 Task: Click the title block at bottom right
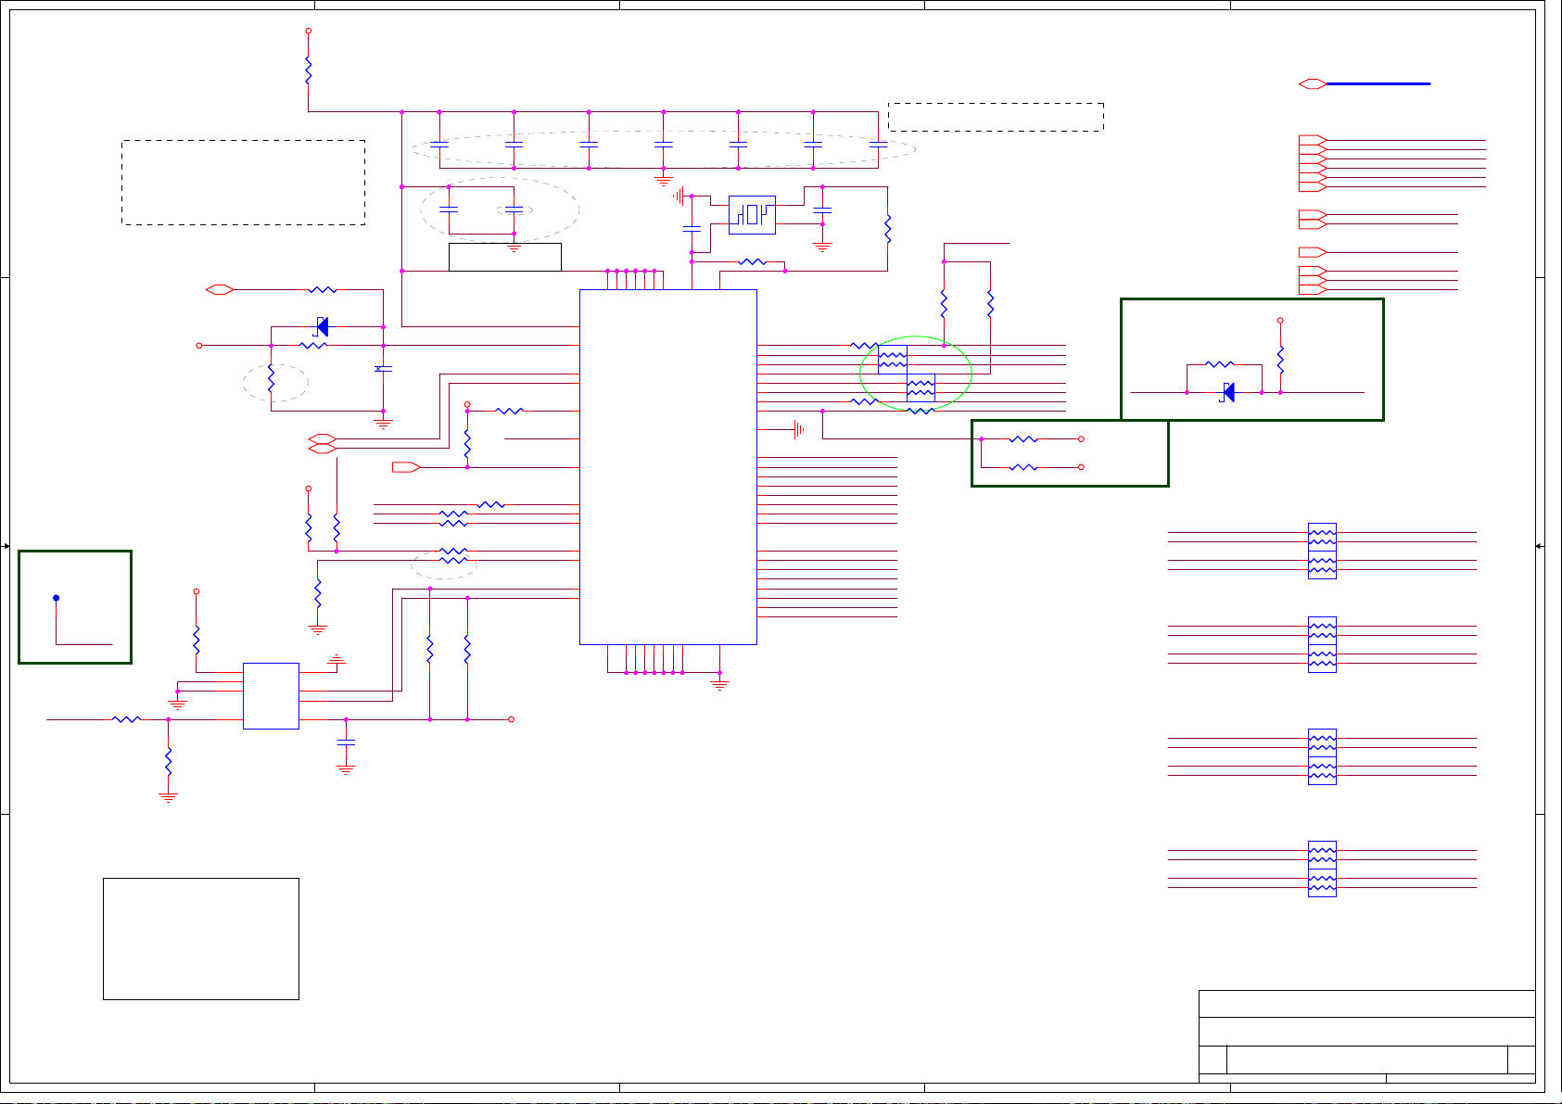(x=1366, y=1034)
